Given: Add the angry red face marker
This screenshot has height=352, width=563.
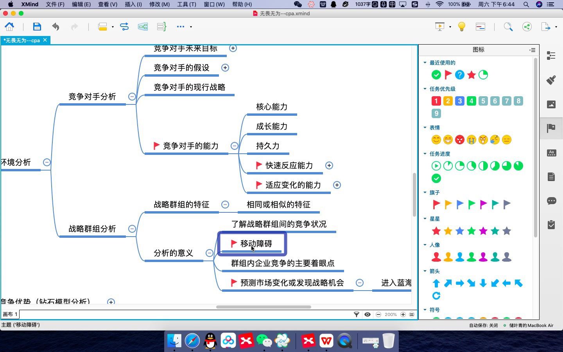Looking at the screenshot, I should tap(460, 140).
